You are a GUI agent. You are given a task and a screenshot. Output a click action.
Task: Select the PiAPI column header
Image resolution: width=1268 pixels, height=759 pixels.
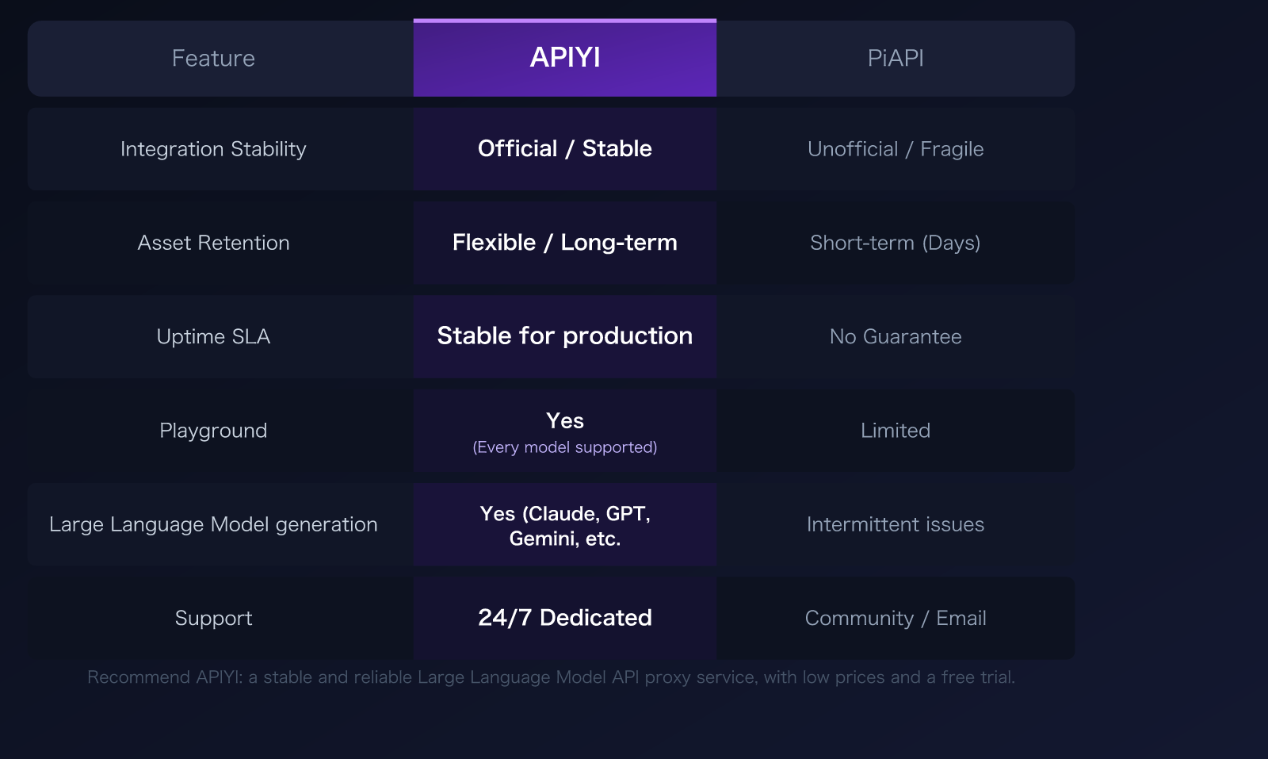point(895,57)
